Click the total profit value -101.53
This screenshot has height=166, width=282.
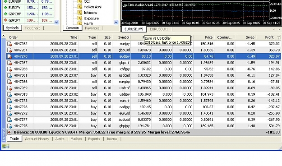273,132
